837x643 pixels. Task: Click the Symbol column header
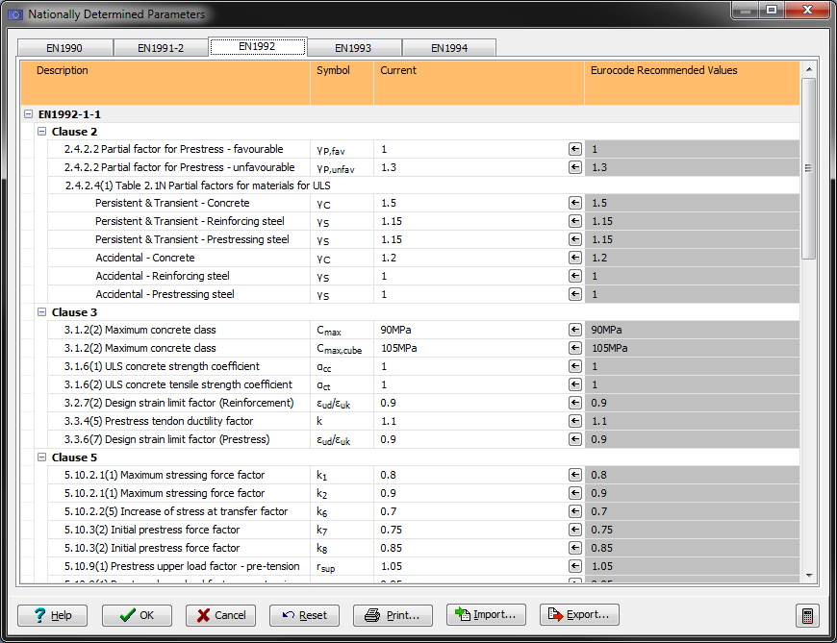[x=342, y=83]
